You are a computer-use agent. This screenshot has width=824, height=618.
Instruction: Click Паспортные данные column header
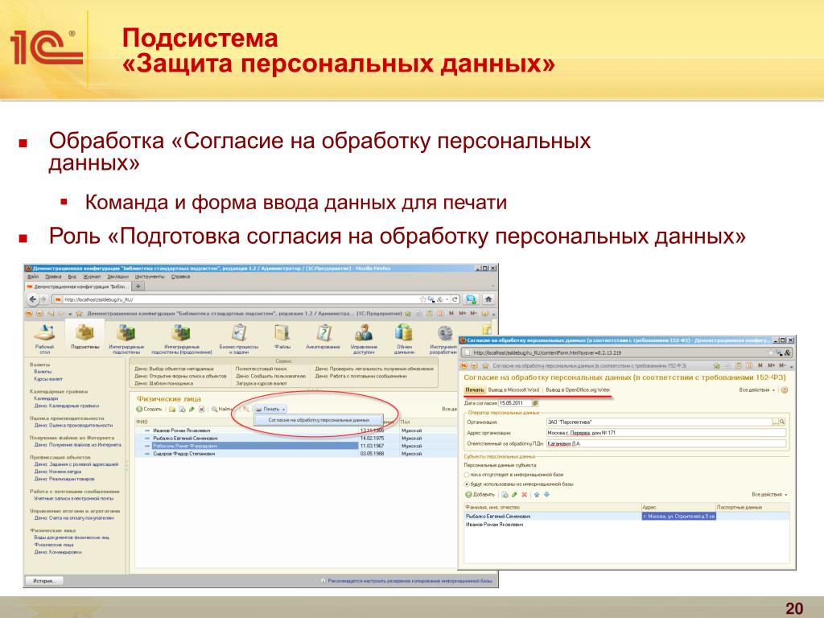[752, 507]
